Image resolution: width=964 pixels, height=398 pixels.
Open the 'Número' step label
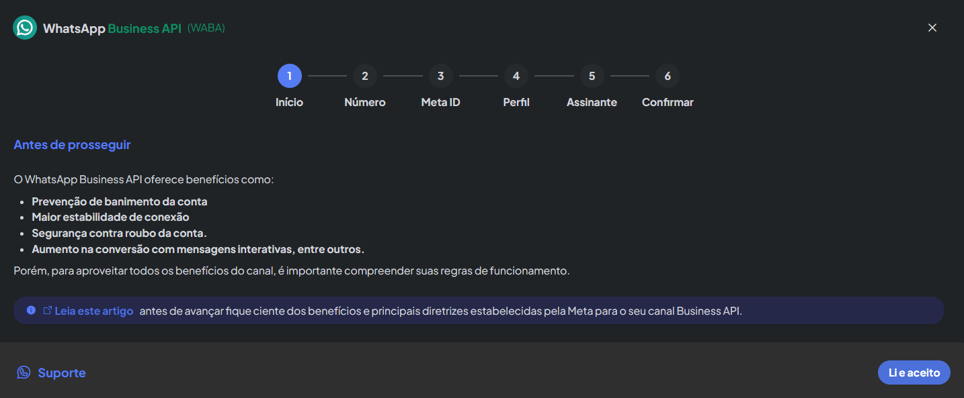(365, 103)
